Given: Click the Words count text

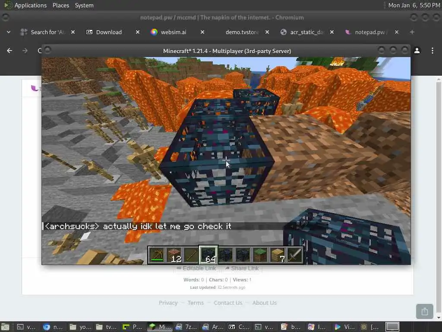Looking at the screenshot, I should pos(193,280).
